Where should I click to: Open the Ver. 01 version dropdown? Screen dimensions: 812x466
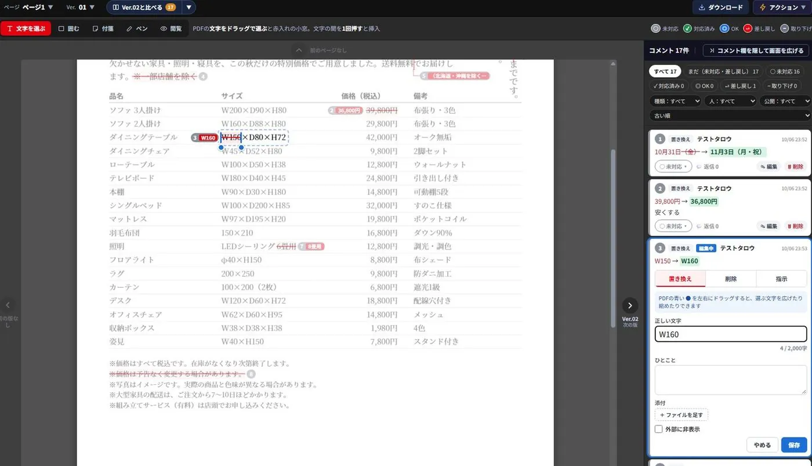tap(81, 8)
